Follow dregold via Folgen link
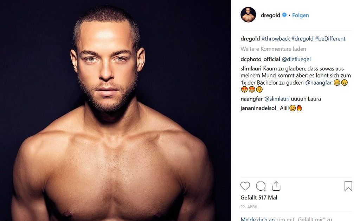The height and width of the screenshot is (221, 360). (x=300, y=15)
